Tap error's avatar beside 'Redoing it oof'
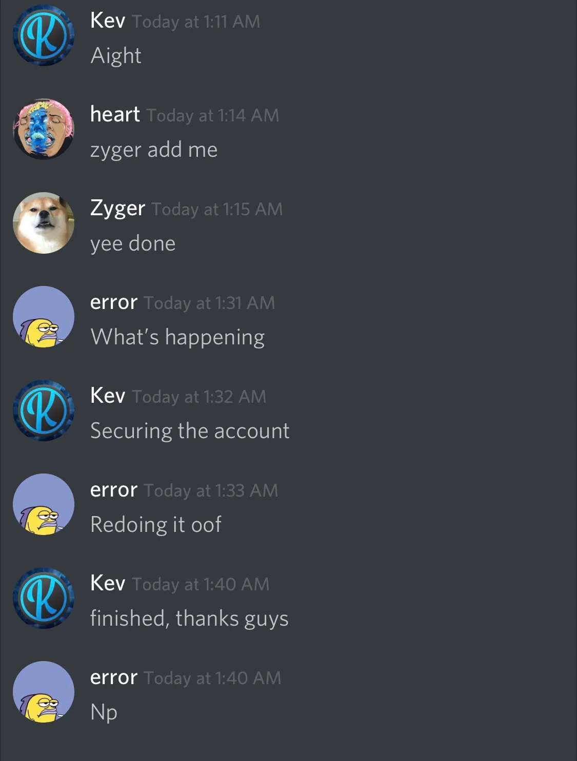The width and height of the screenshot is (577, 761). [44, 504]
